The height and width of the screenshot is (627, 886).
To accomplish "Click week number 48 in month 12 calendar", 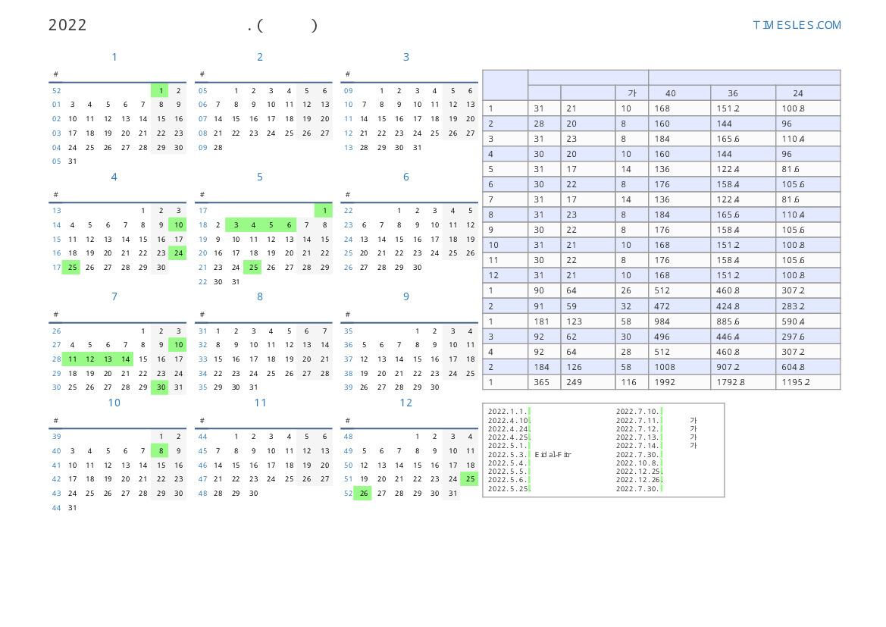I will [x=348, y=437].
